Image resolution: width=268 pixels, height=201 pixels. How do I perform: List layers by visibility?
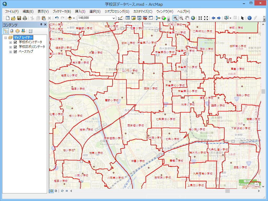point(18,31)
